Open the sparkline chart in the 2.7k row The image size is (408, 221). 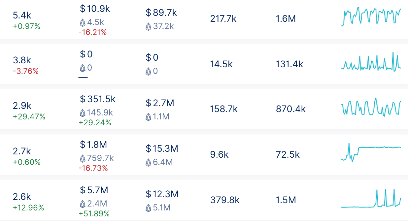[371, 152]
